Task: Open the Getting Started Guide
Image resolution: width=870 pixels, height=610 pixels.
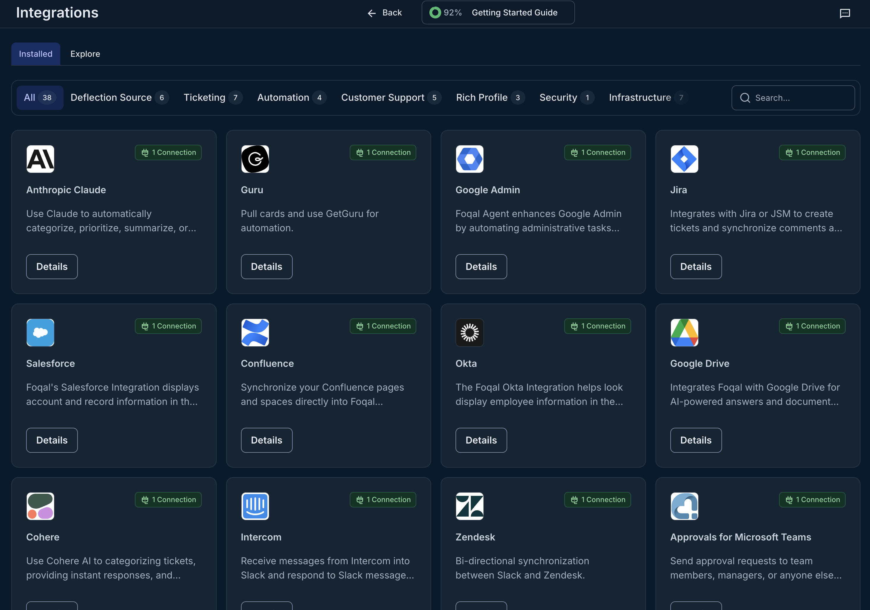Action: click(498, 12)
